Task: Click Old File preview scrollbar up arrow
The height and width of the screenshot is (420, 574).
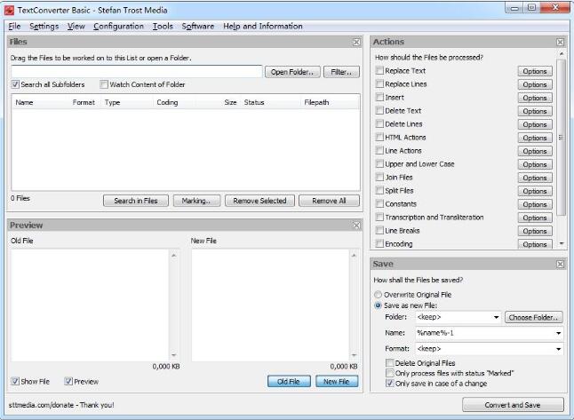Action: click(174, 255)
